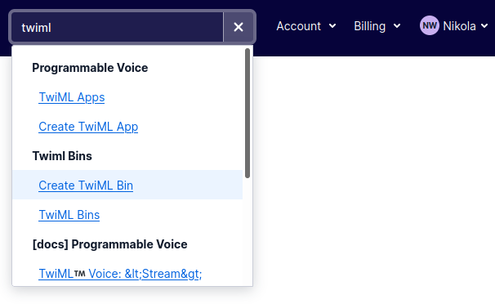Viewport: 495px width, 304px height.
Task: Open the TwiML Apps link
Action: (72, 97)
